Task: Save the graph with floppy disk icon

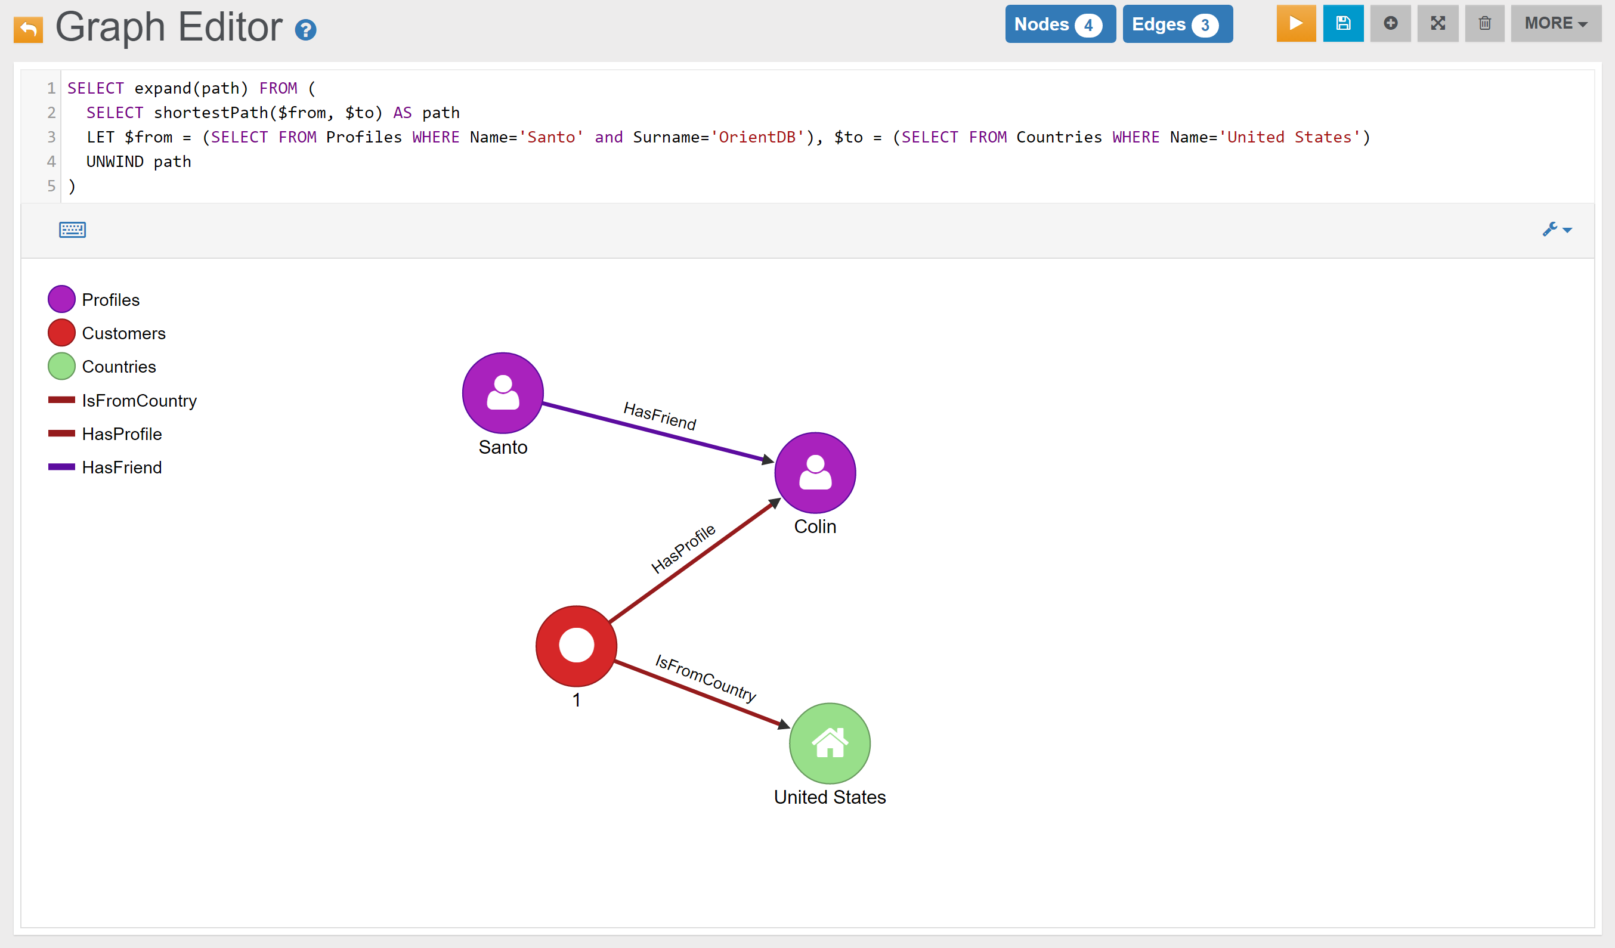Action: 1342,24
